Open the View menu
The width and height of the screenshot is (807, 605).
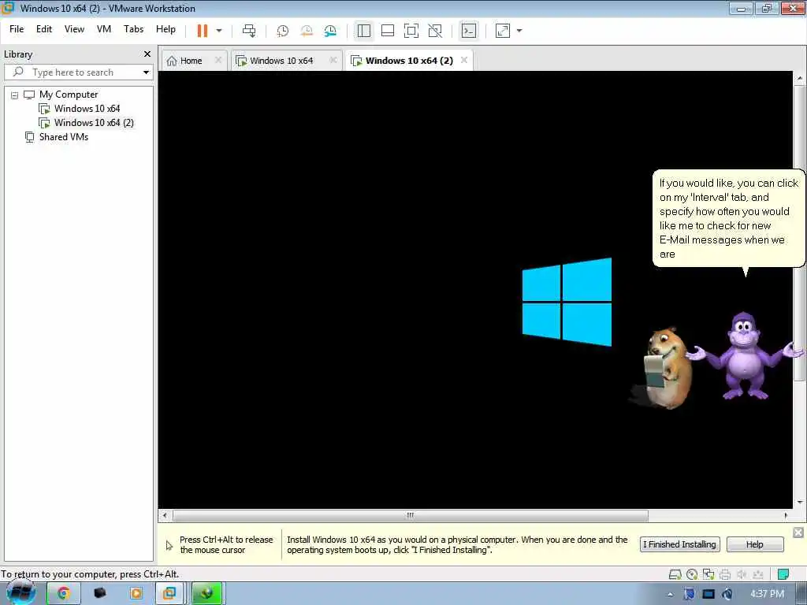click(74, 29)
